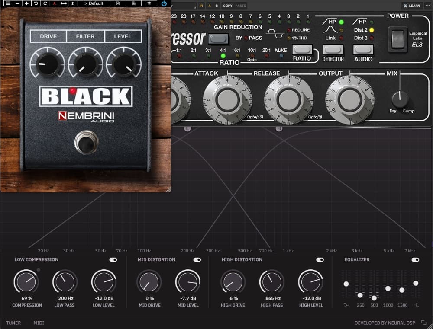Toggle the HIGH DISTORTION switch
433x329 pixels.
click(x=320, y=260)
